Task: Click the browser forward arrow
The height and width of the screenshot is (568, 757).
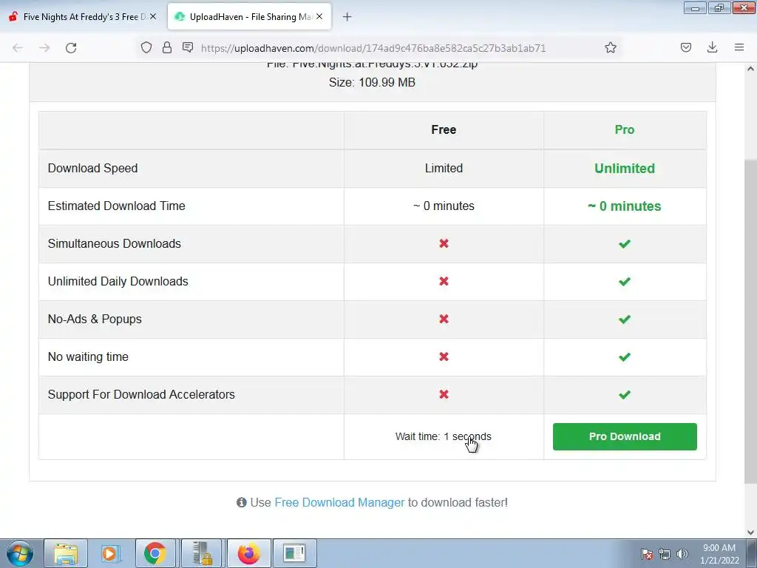Action: [44, 48]
